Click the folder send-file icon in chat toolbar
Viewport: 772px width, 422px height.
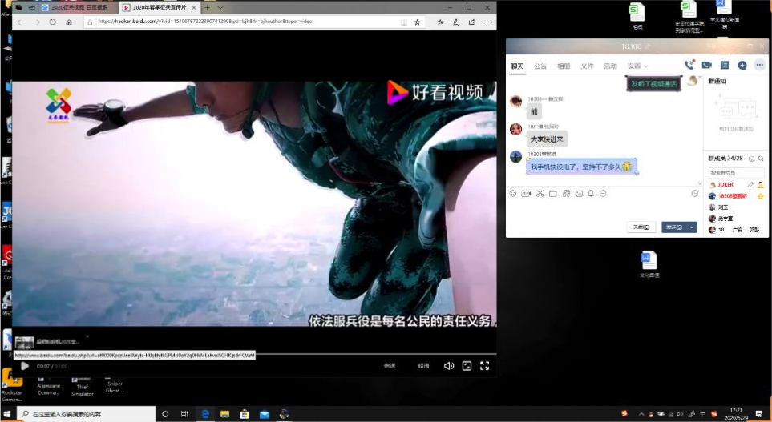coord(553,193)
